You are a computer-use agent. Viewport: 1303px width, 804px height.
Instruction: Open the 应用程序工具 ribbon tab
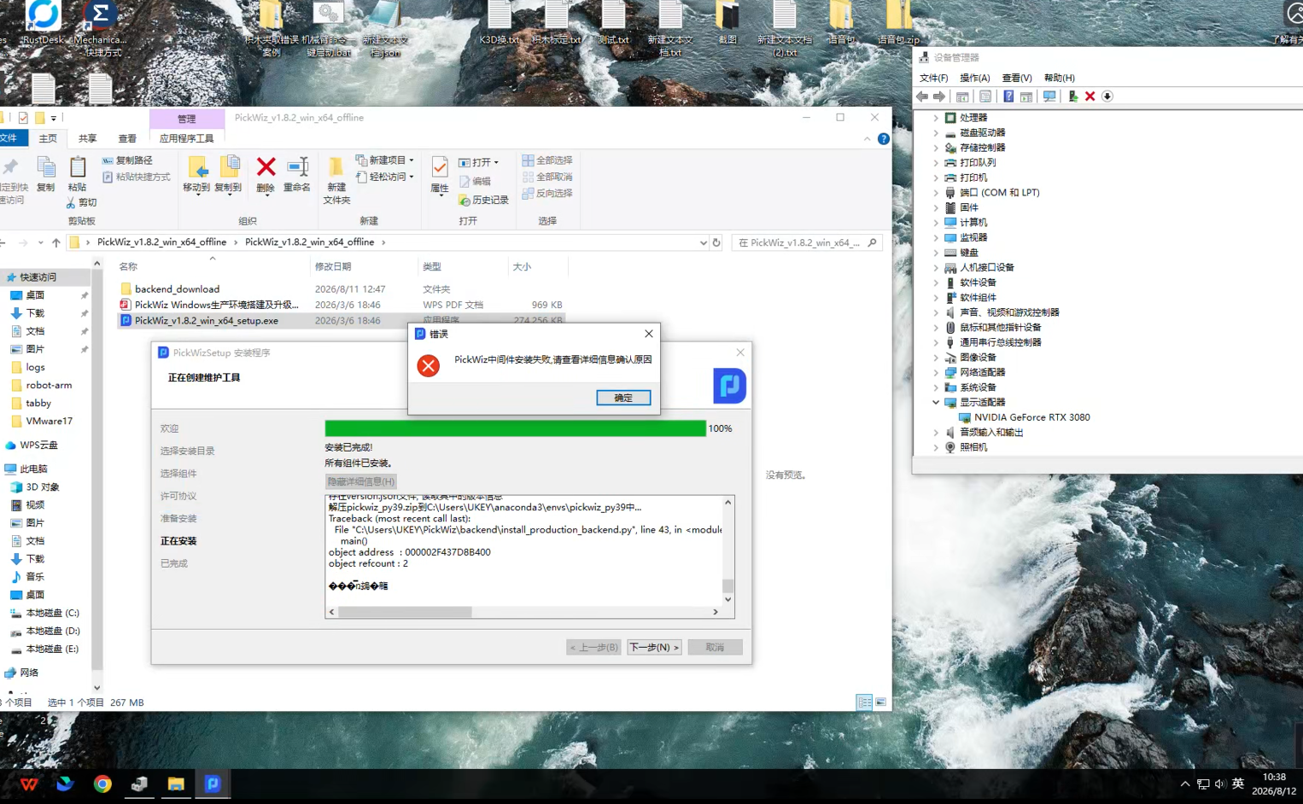coord(187,138)
